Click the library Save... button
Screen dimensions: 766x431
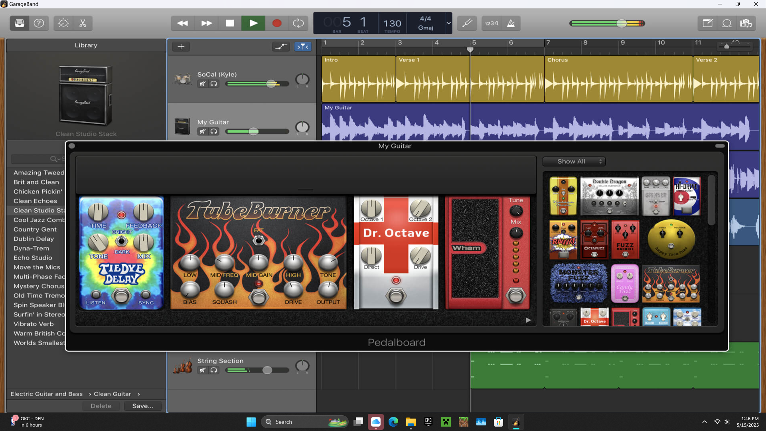[x=142, y=406]
